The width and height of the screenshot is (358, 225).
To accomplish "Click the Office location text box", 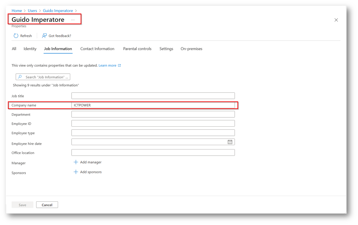I will 153,153.
